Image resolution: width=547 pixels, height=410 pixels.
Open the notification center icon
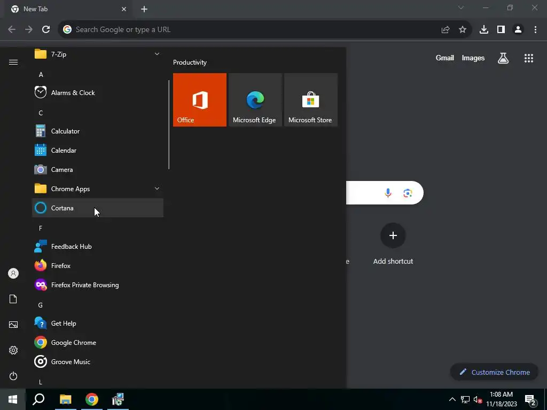530,400
